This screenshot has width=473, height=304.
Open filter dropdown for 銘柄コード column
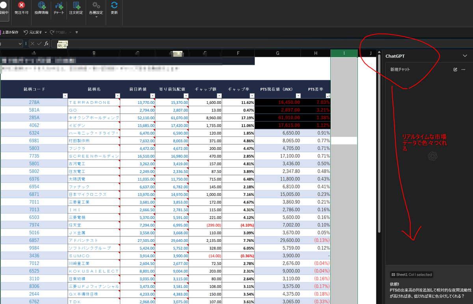point(65,96)
